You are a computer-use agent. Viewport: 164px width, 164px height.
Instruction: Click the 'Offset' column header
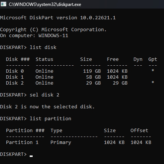pos(140,131)
